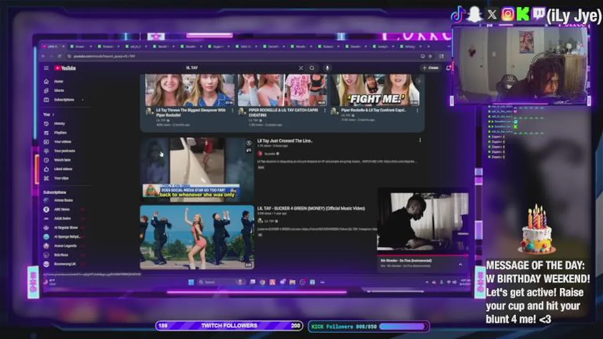
Task: Expand the You section chevron
Action: (53, 114)
